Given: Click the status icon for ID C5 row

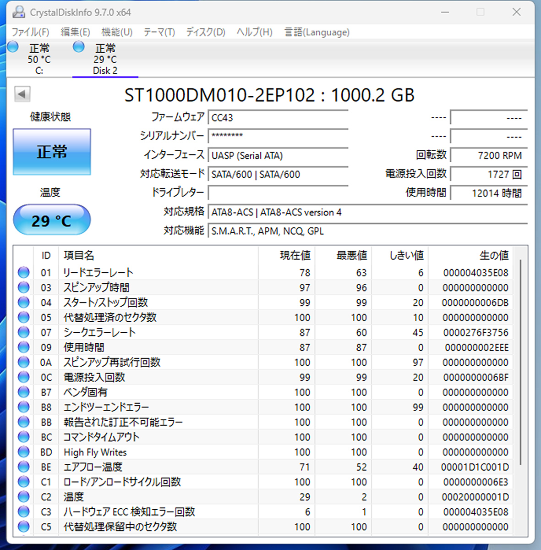Looking at the screenshot, I should pos(24,527).
